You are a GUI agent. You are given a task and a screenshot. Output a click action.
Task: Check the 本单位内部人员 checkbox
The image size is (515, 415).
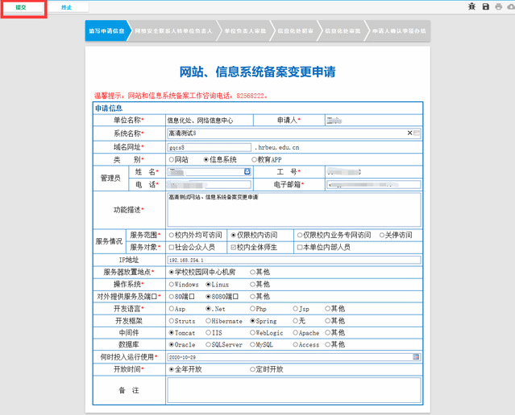point(301,248)
